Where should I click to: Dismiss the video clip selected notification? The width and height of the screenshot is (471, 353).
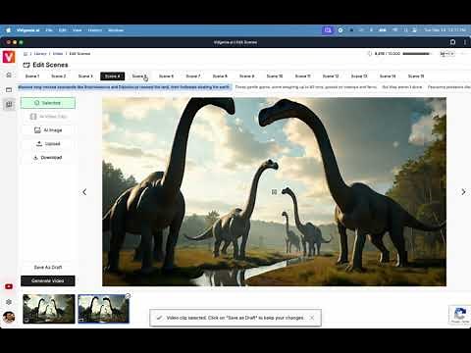pyautogui.click(x=312, y=318)
